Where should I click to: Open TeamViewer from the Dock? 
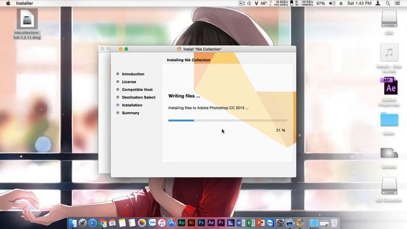click(x=270, y=223)
